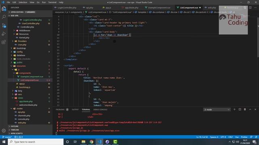259x145 pixels.
Task: Open the Help menu
Action: [61, 2]
